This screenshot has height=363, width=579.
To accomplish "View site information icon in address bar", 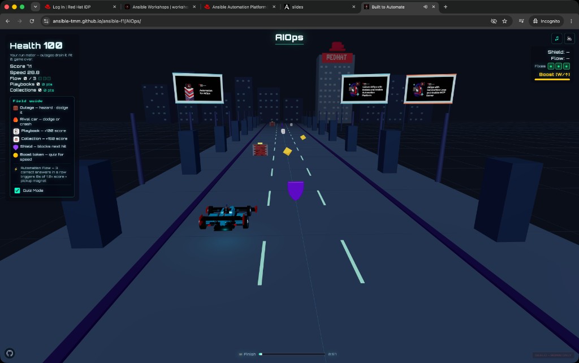I will (x=46, y=21).
